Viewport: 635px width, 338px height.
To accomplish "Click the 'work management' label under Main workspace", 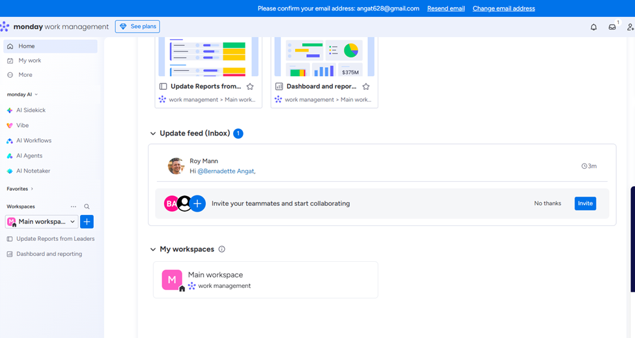I will pyautogui.click(x=224, y=286).
